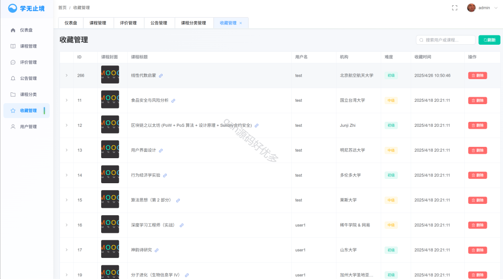Viewport: 503px width, 279px height.
Task: Close the 收藏管理 tab
Action: (241, 23)
